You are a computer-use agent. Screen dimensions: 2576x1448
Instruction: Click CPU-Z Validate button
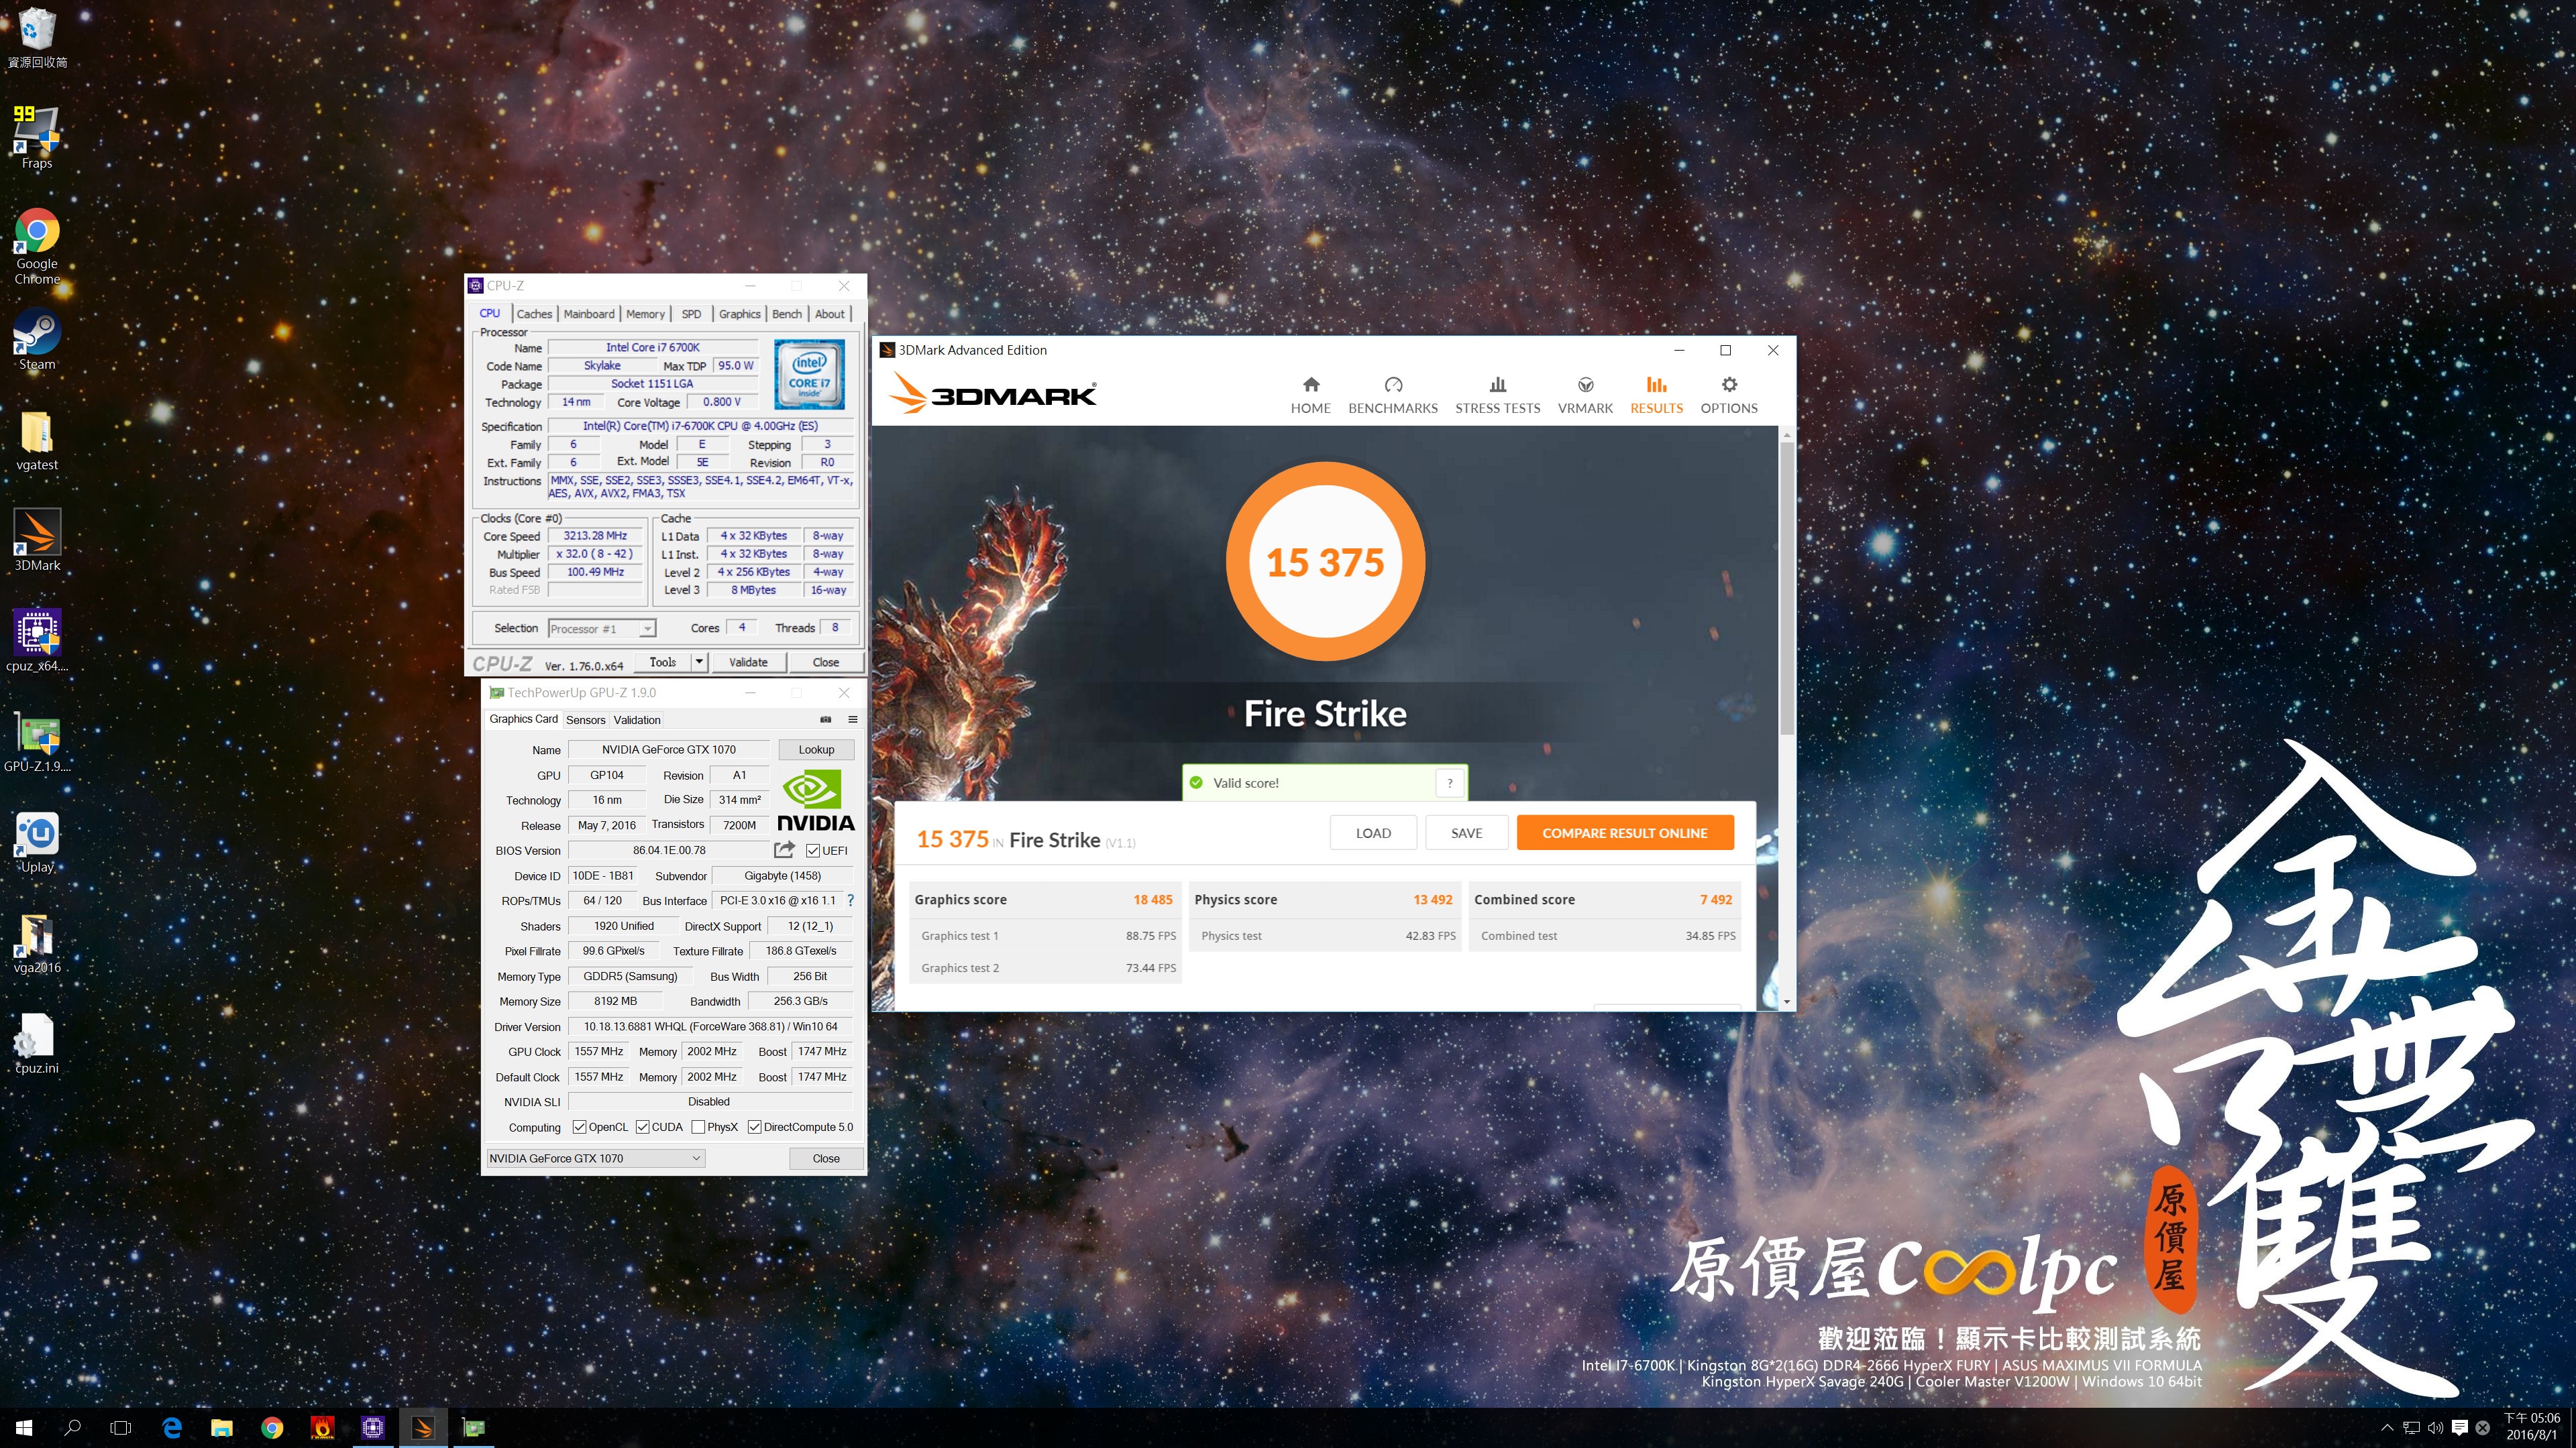pyautogui.click(x=748, y=662)
